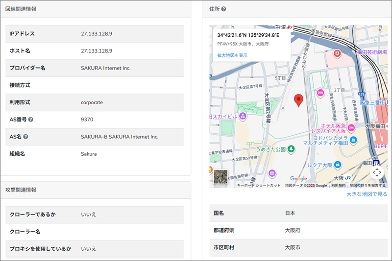Click the Umeda Sky Building marker
The height and width of the screenshot is (261, 392).
coord(242,116)
